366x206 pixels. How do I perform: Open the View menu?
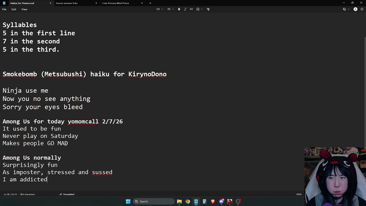pyautogui.click(x=24, y=9)
